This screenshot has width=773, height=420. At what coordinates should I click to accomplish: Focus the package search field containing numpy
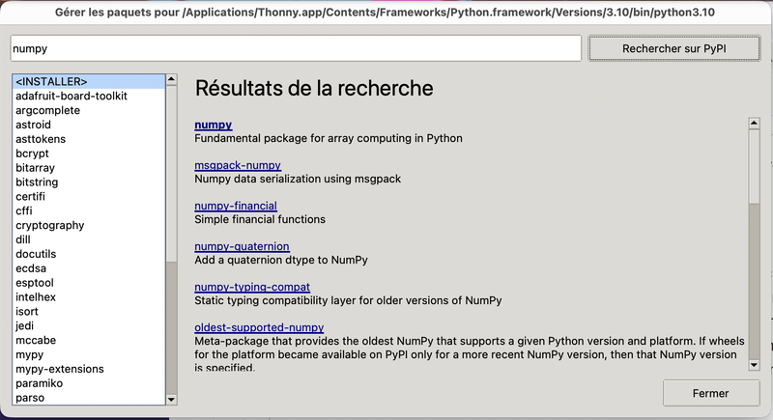pyautogui.click(x=296, y=48)
